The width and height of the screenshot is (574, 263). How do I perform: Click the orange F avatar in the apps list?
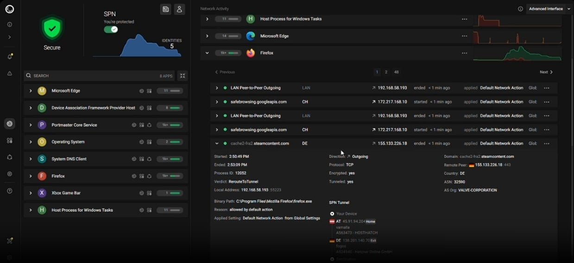(x=42, y=176)
